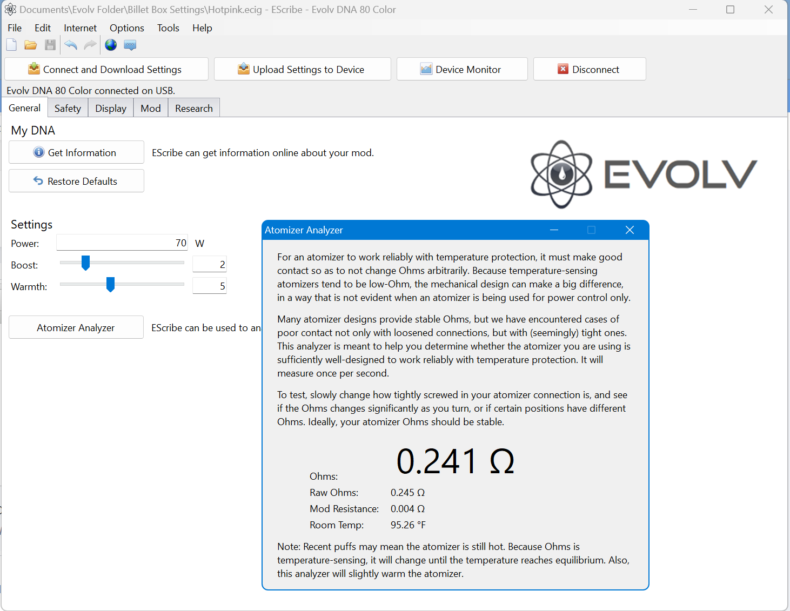This screenshot has height=611, width=790.
Task: Click Upload Settings to Device button
Action: pyautogui.click(x=303, y=69)
